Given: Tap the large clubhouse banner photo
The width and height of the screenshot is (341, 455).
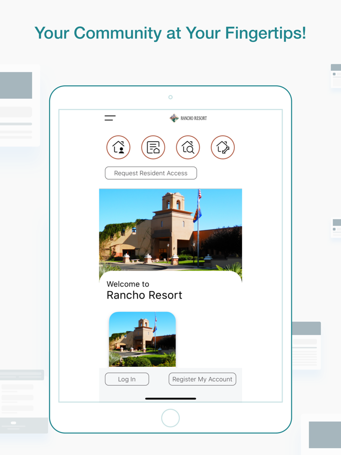Looking at the screenshot, I should click(170, 231).
